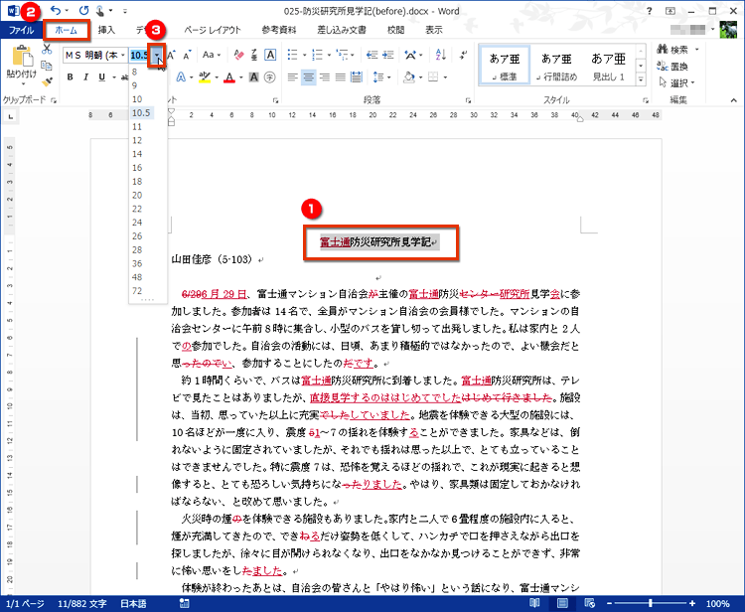
Task: Click the tab selector at the ruler's left end
Action: [11, 116]
